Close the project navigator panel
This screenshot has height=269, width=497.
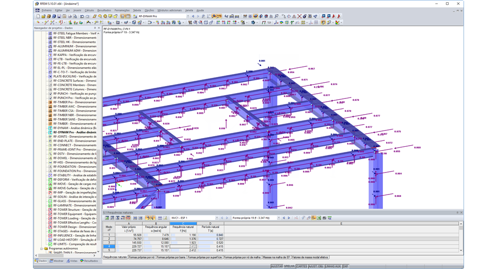(99, 28)
